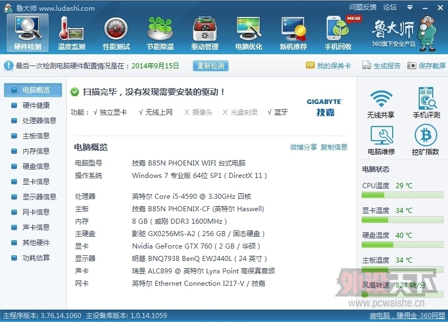The height and width of the screenshot is (322, 448).
Task: Click the 显卡温度 progress bar
Action: tap(402, 220)
